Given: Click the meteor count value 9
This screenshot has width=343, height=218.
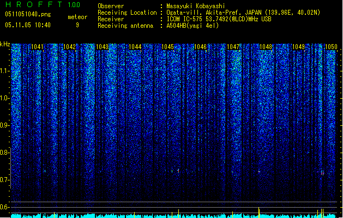Looking at the screenshot, I should (77, 25).
